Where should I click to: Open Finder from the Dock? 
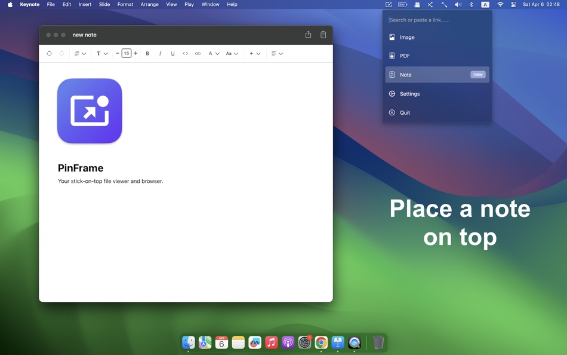click(x=189, y=342)
